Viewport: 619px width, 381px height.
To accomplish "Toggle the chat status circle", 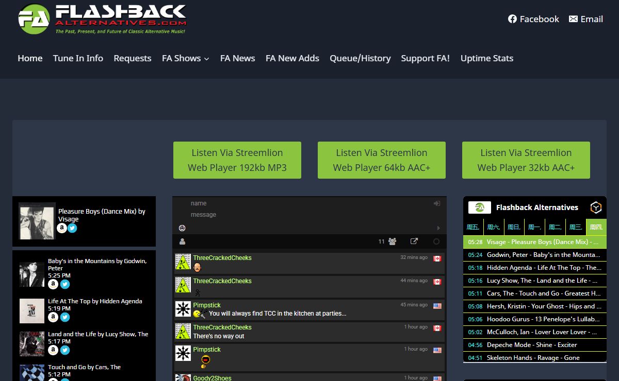I will [x=436, y=241].
